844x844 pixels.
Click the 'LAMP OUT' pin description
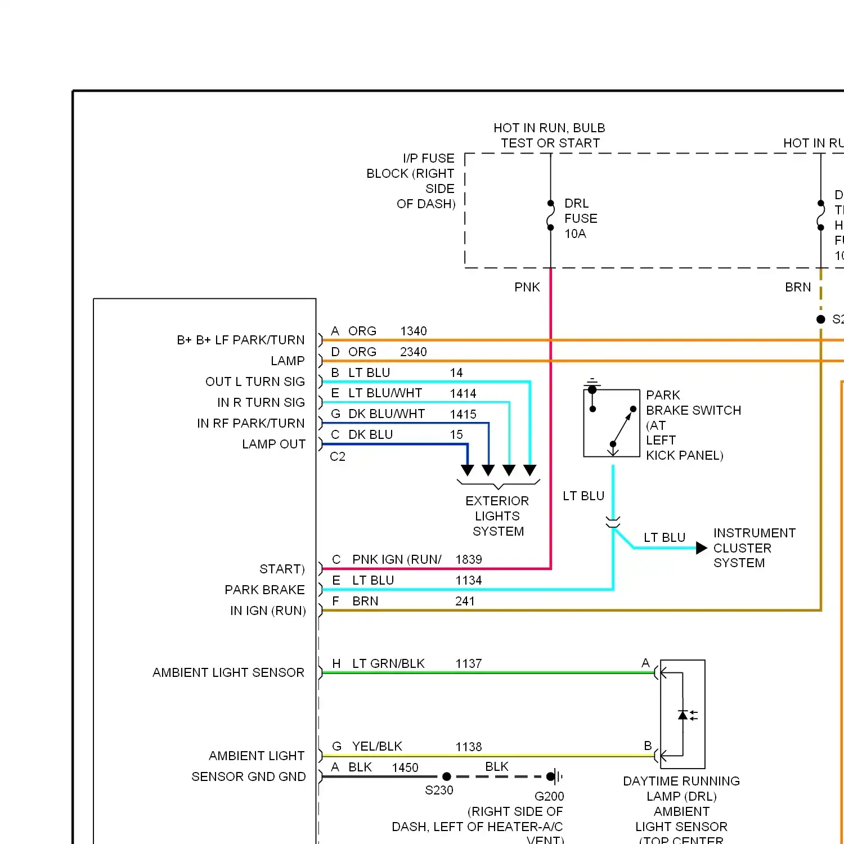point(274,444)
